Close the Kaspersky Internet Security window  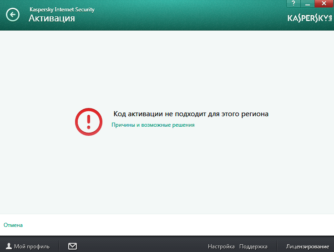pyautogui.click(x=324, y=4)
